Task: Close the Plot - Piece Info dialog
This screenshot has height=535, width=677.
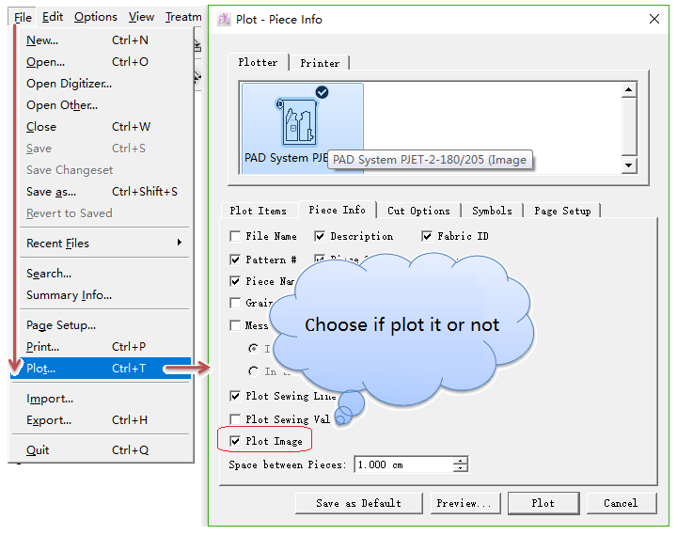Action: [653, 19]
